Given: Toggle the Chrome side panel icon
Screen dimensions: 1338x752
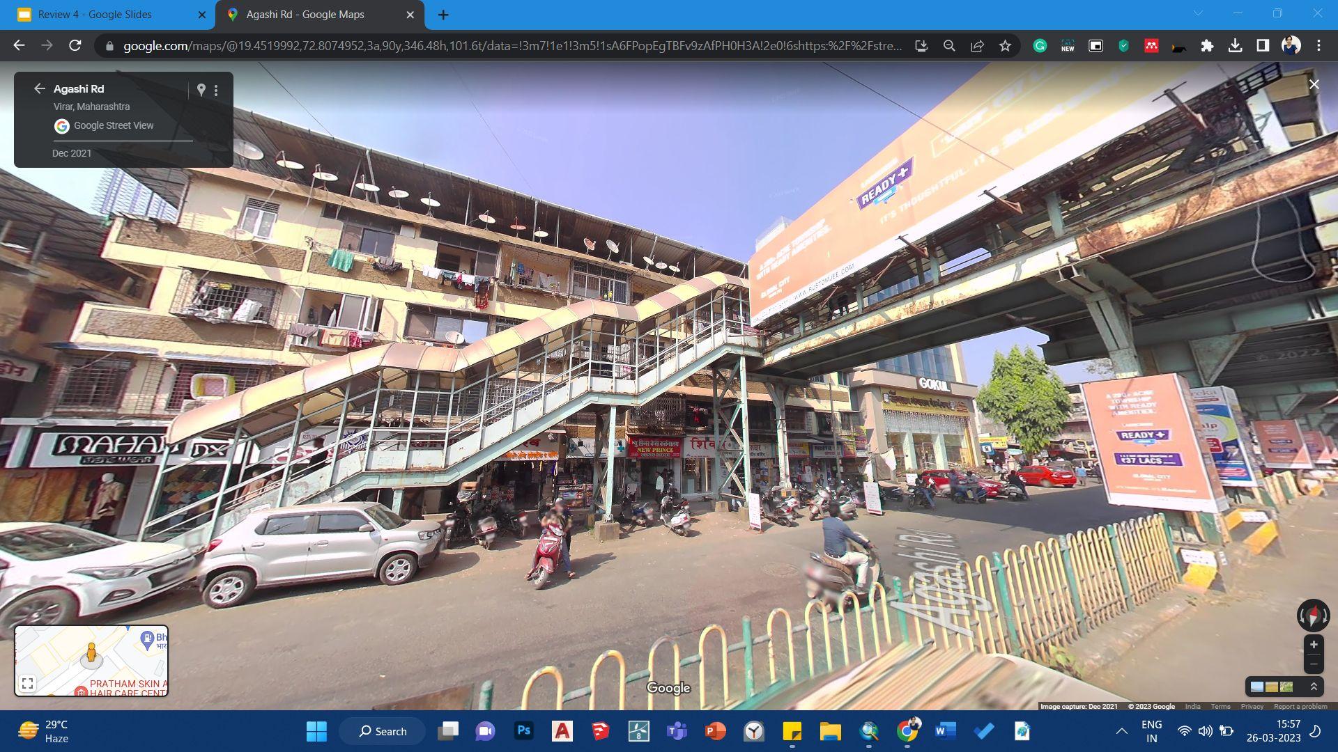Looking at the screenshot, I should coord(1263,46).
